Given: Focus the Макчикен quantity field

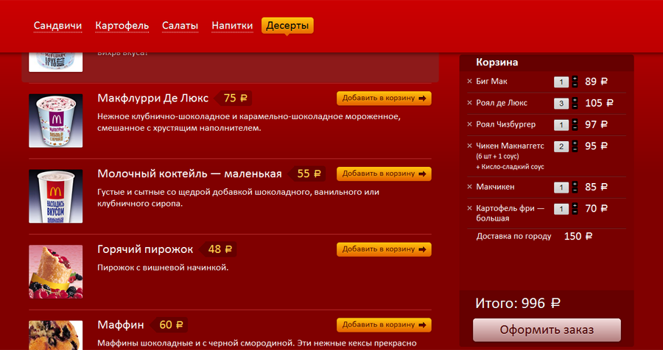Looking at the screenshot, I should [561, 187].
